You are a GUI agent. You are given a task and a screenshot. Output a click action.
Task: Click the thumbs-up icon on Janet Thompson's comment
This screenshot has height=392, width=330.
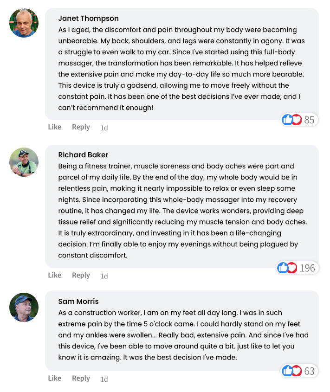coord(287,120)
